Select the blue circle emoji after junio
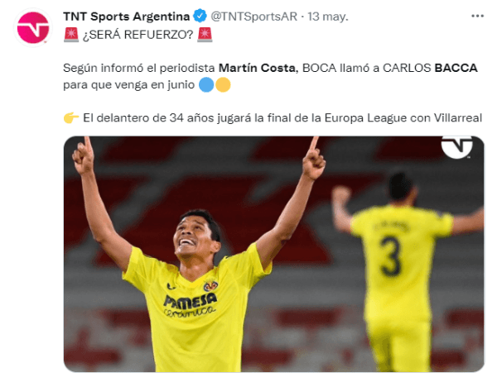 pos(206,85)
